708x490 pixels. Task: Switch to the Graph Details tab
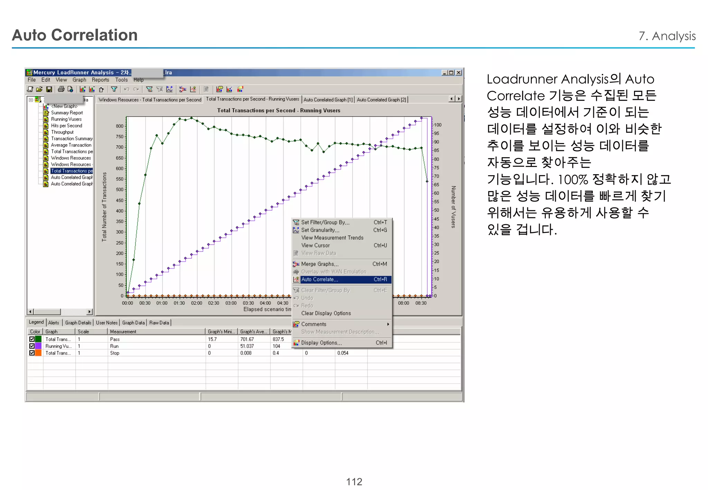[x=78, y=323]
